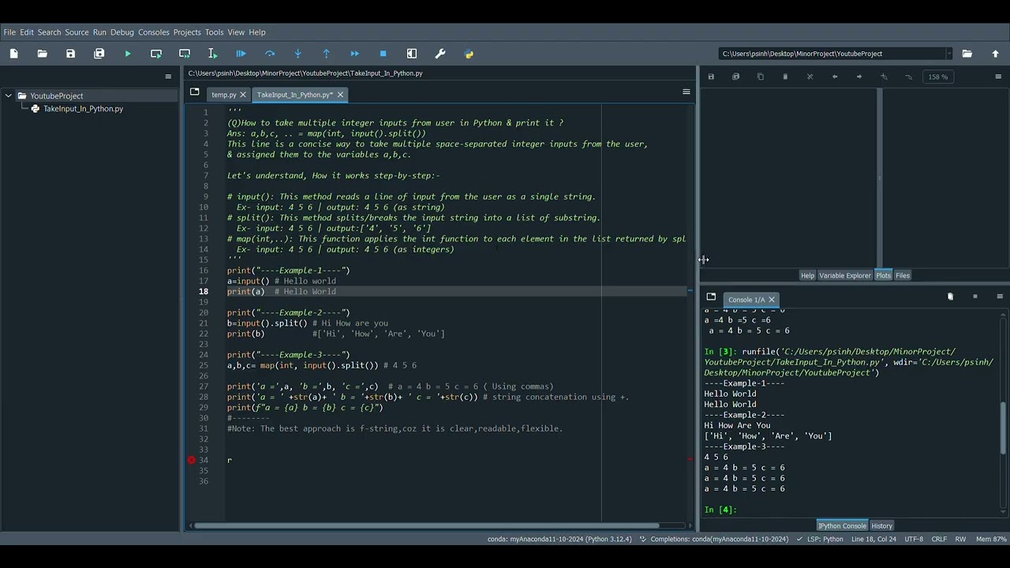Run file with green play button
Screen dimensions: 1010x568
[128, 54]
